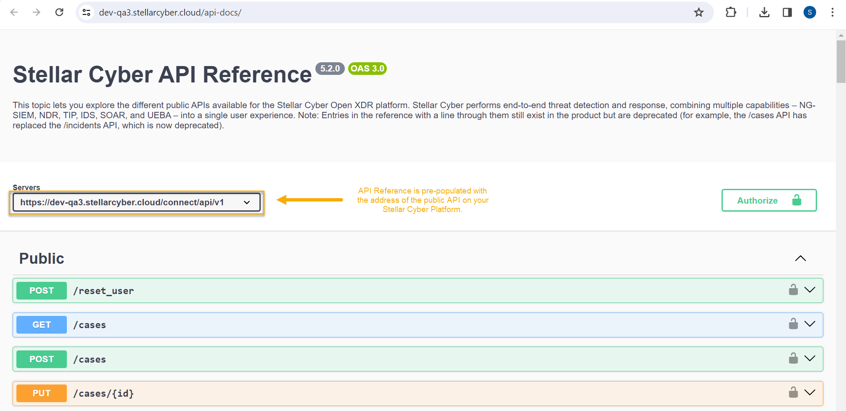The width and height of the screenshot is (846, 411).
Task: Open the Servers URL dropdown
Action: pos(136,202)
